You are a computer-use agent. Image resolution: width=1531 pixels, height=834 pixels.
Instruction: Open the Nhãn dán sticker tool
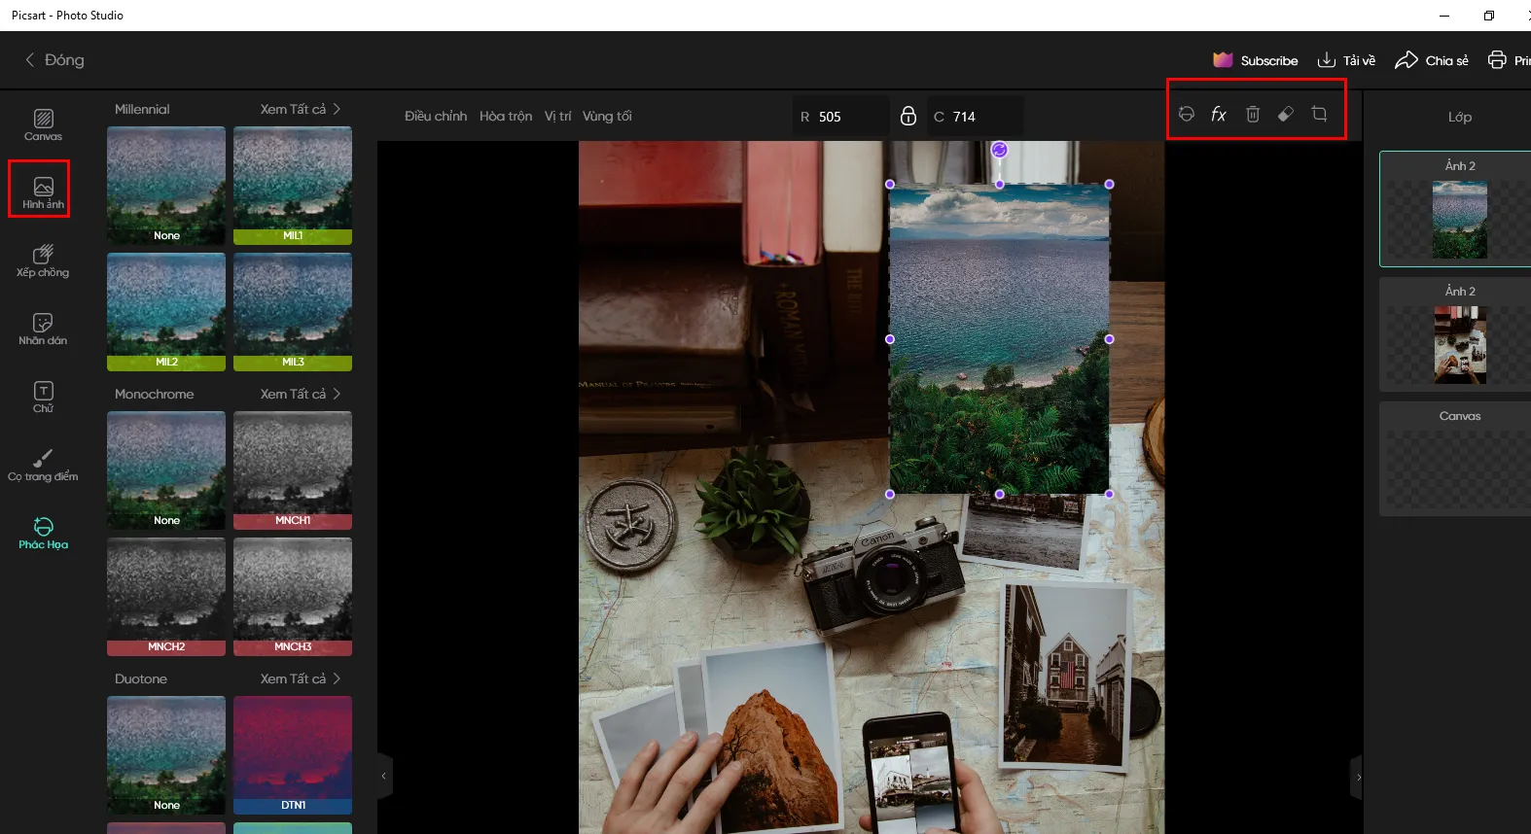[43, 329]
